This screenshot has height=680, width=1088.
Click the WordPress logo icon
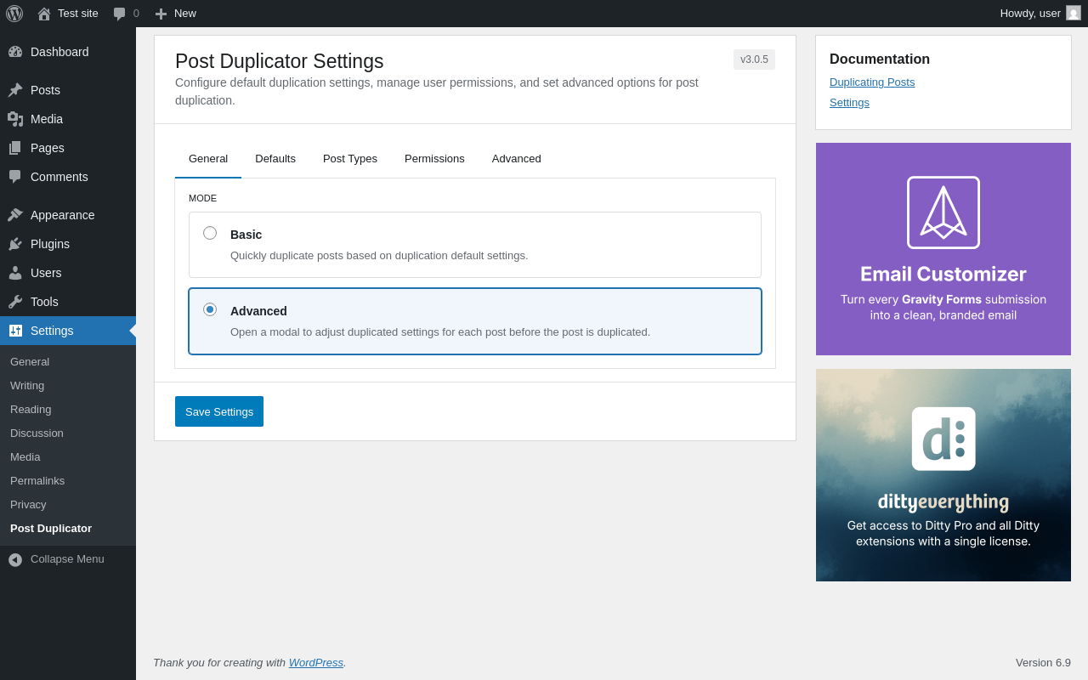[x=14, y=14]
